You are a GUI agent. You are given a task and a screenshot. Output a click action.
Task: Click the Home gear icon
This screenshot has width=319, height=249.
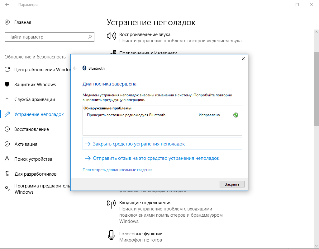tap(7, 22)
